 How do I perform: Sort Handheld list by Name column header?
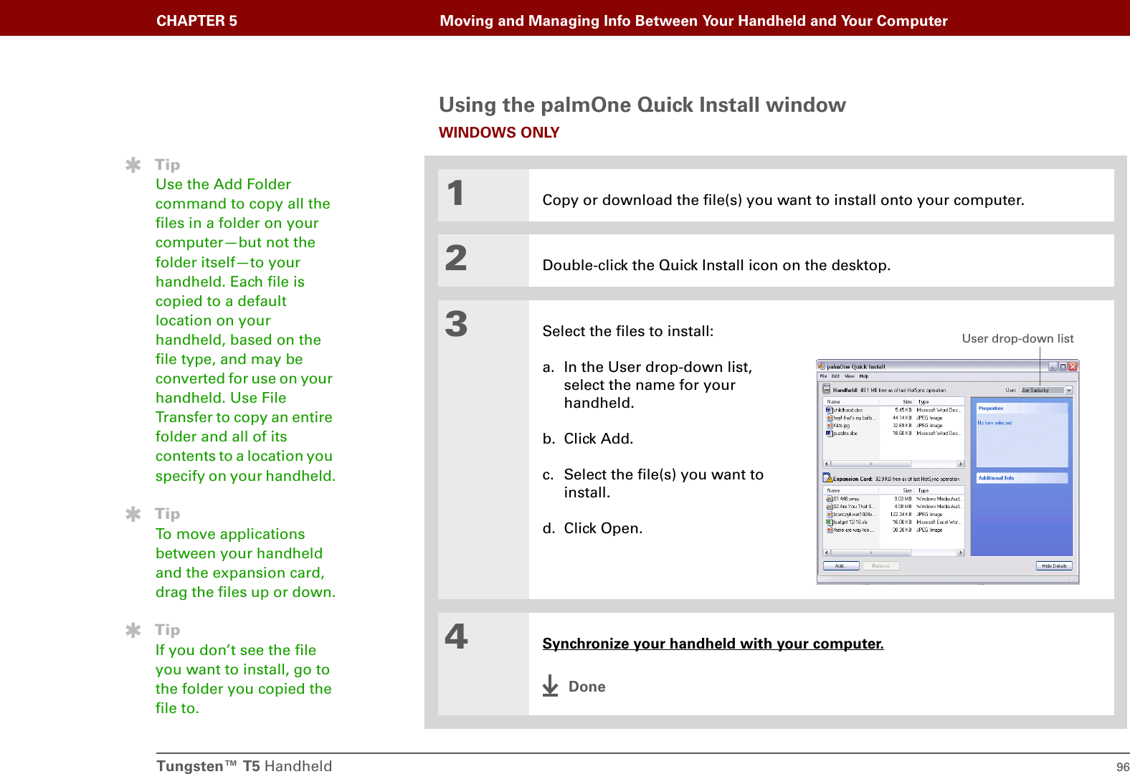[x=851, y=401]
